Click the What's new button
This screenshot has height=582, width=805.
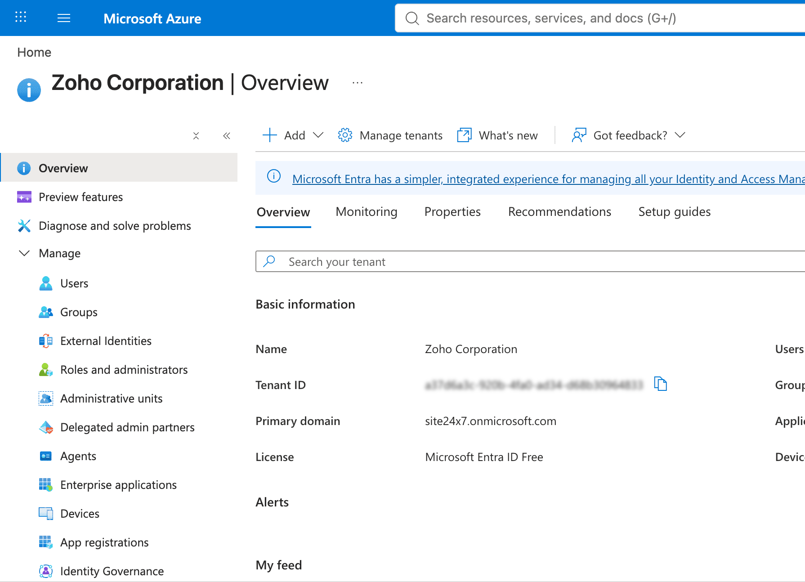point(497,135)
